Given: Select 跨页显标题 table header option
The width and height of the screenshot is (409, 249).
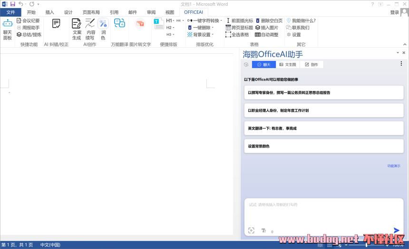Looking at the screenshot, I should pos(239,28).
